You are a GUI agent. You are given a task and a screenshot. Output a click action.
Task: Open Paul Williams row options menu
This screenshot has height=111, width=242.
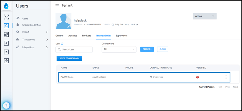pyautogui.click(x=226, y=77)
